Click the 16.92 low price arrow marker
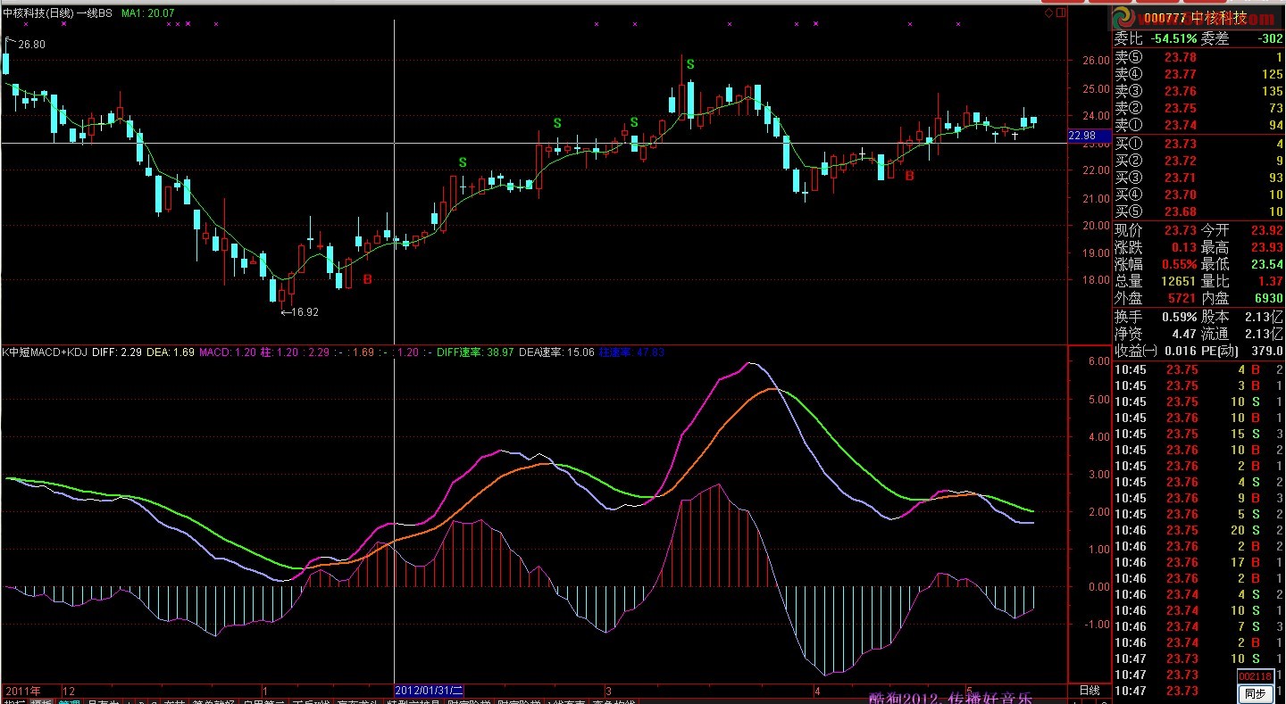1286x704 pixels. pos(300,312)
